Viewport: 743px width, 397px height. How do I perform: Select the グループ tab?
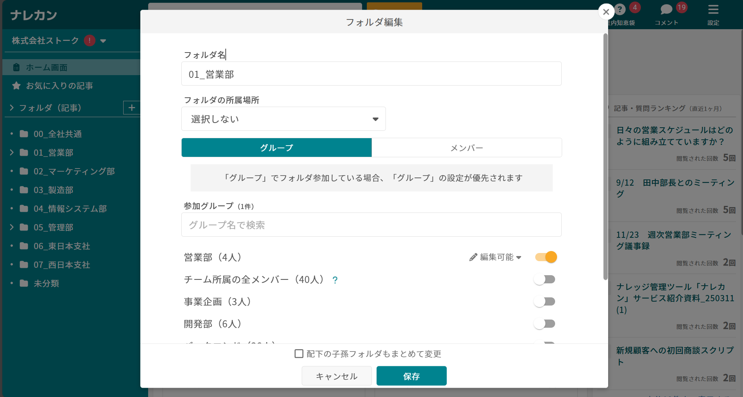pyautogui.click(x=276, y=148)
